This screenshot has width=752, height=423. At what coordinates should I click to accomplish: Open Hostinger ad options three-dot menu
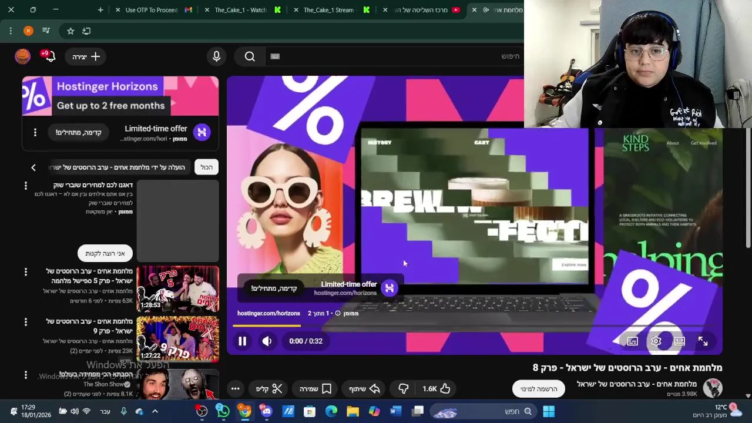click(x=35, y=132)
